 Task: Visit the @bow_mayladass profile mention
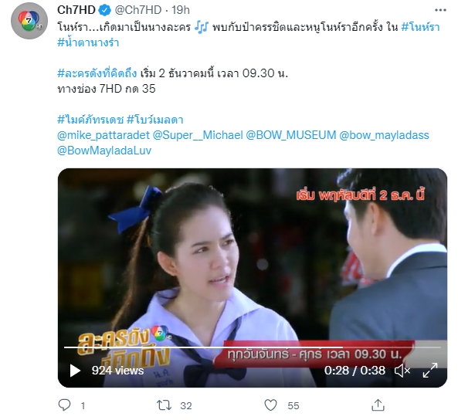tap(384, 135)
